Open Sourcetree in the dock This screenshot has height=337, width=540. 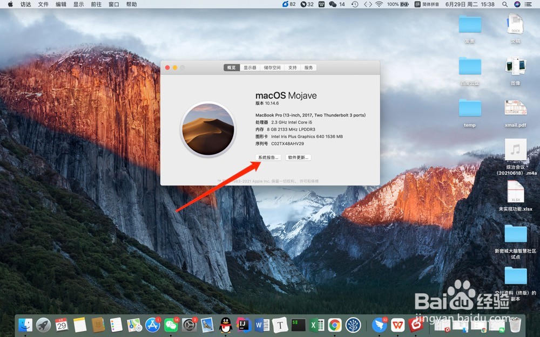353,325
